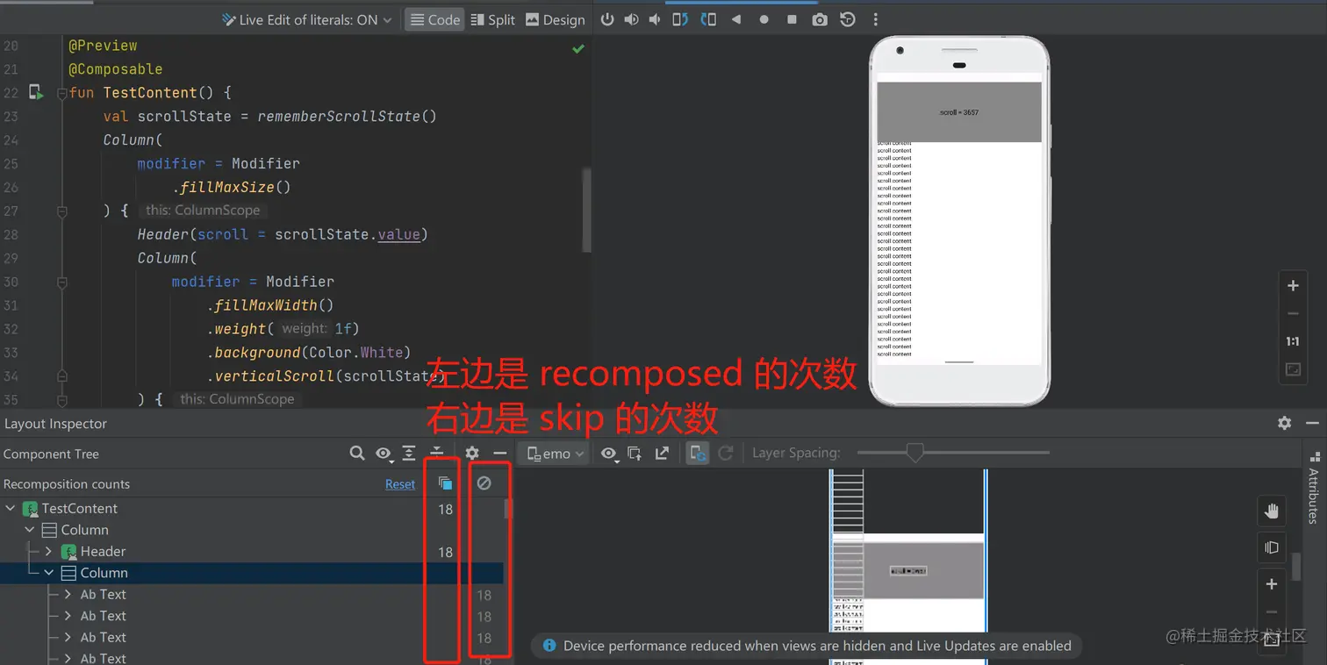Screen dimensions: 1327x665
Task: Search the Component Tree with magnifier icon
Action: coord(357,454)
